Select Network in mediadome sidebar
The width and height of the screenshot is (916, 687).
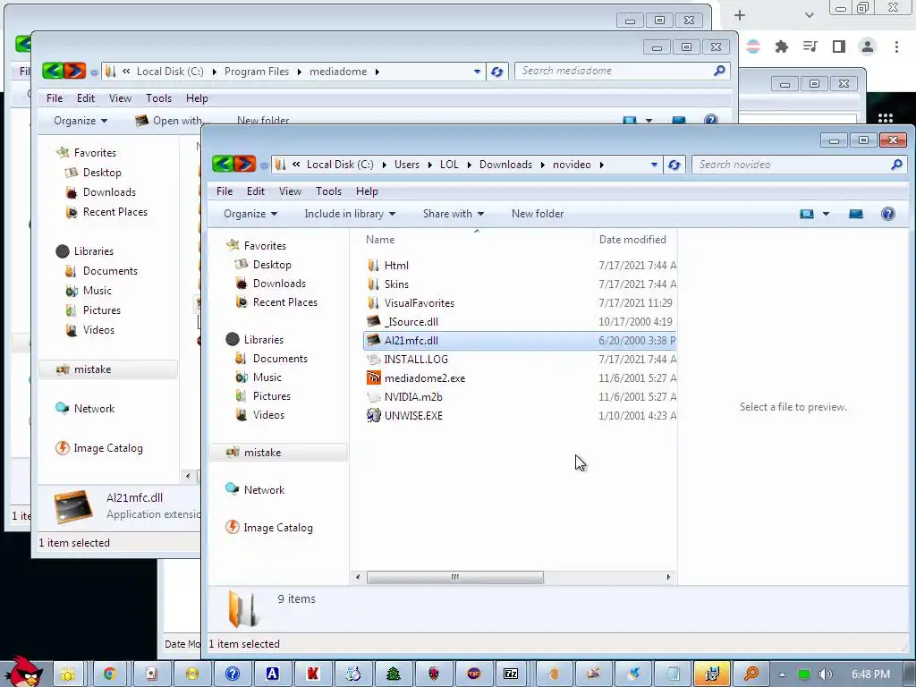[93, 408]
